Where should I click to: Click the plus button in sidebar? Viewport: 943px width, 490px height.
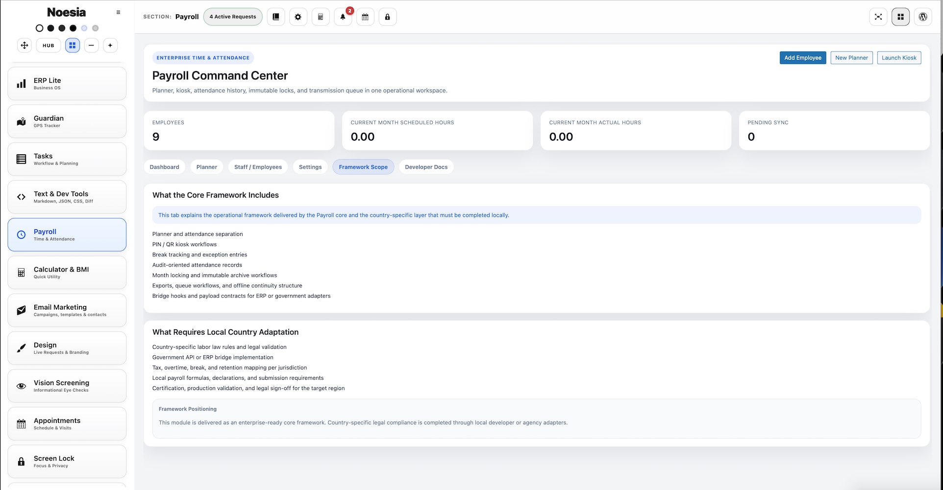(x=110, y=45)
